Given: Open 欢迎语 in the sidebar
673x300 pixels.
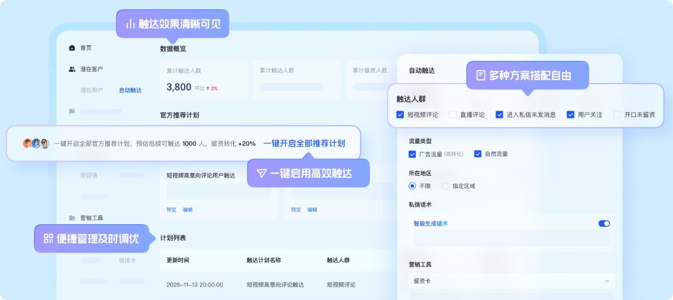Looking at the screenshot, I should click(89, 176).
